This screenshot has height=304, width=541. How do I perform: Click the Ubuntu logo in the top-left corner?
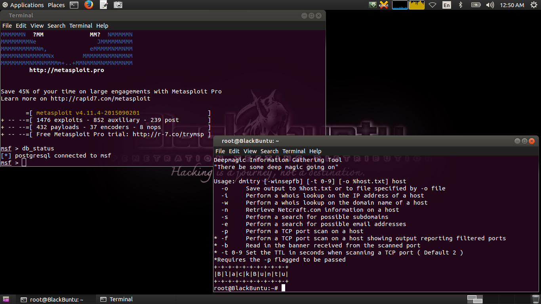coord(4,5)
